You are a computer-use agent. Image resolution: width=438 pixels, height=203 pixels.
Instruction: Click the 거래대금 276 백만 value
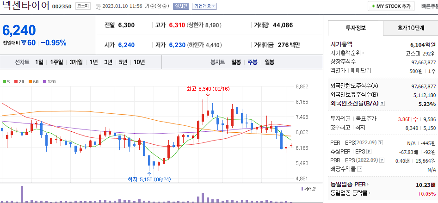289,45
